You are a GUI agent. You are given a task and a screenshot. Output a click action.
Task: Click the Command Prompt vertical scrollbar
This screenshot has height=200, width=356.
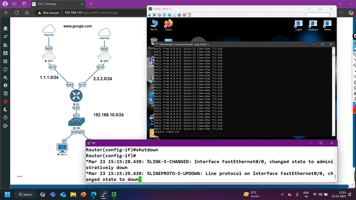[334, 92]
